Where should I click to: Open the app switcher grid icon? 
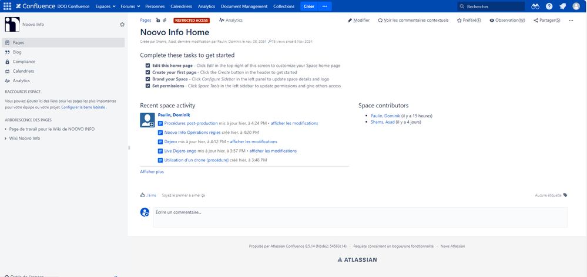[7, 6]
